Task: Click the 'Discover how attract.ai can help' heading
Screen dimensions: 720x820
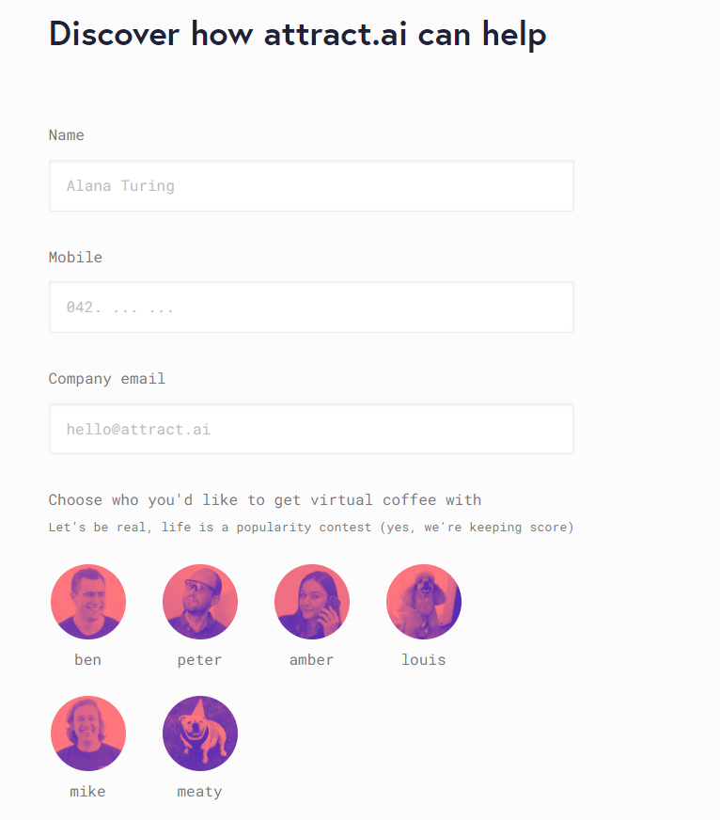Action: click(297, 34)
